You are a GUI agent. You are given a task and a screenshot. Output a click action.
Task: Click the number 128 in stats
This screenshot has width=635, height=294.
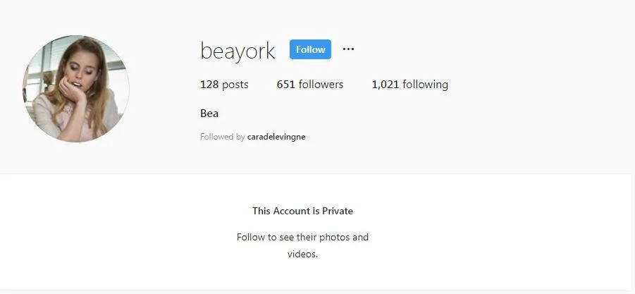pyautogui.click(x=209, y=85)
